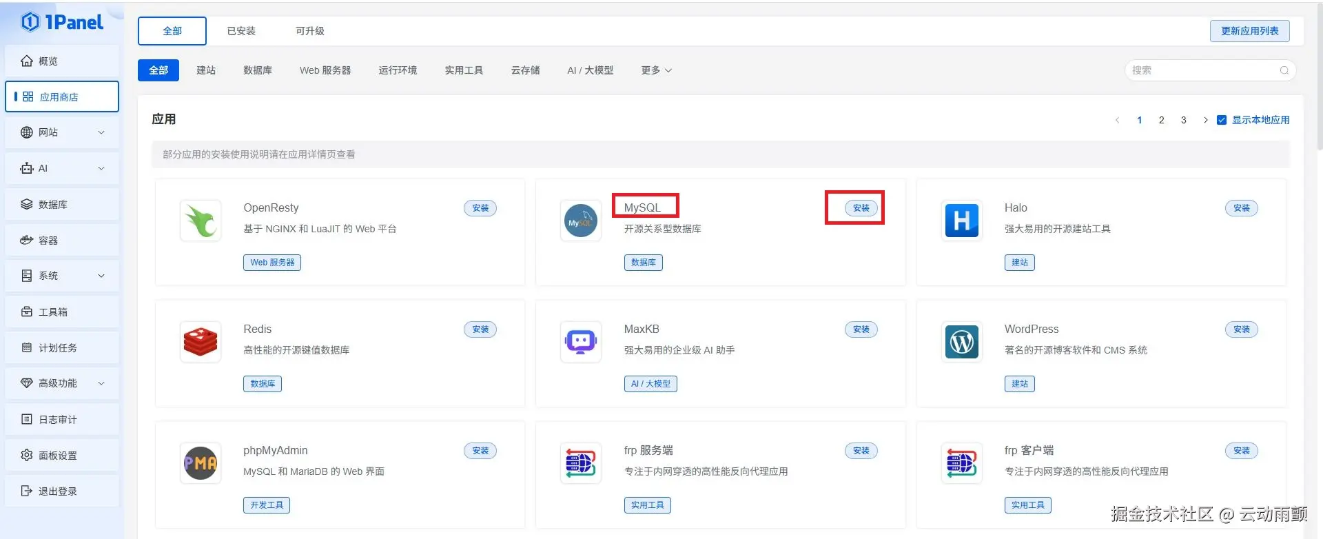Viewport: 1323px width, 539px height.
Task: Open the OpenResty app icon
Action: (x=201, y=221)
